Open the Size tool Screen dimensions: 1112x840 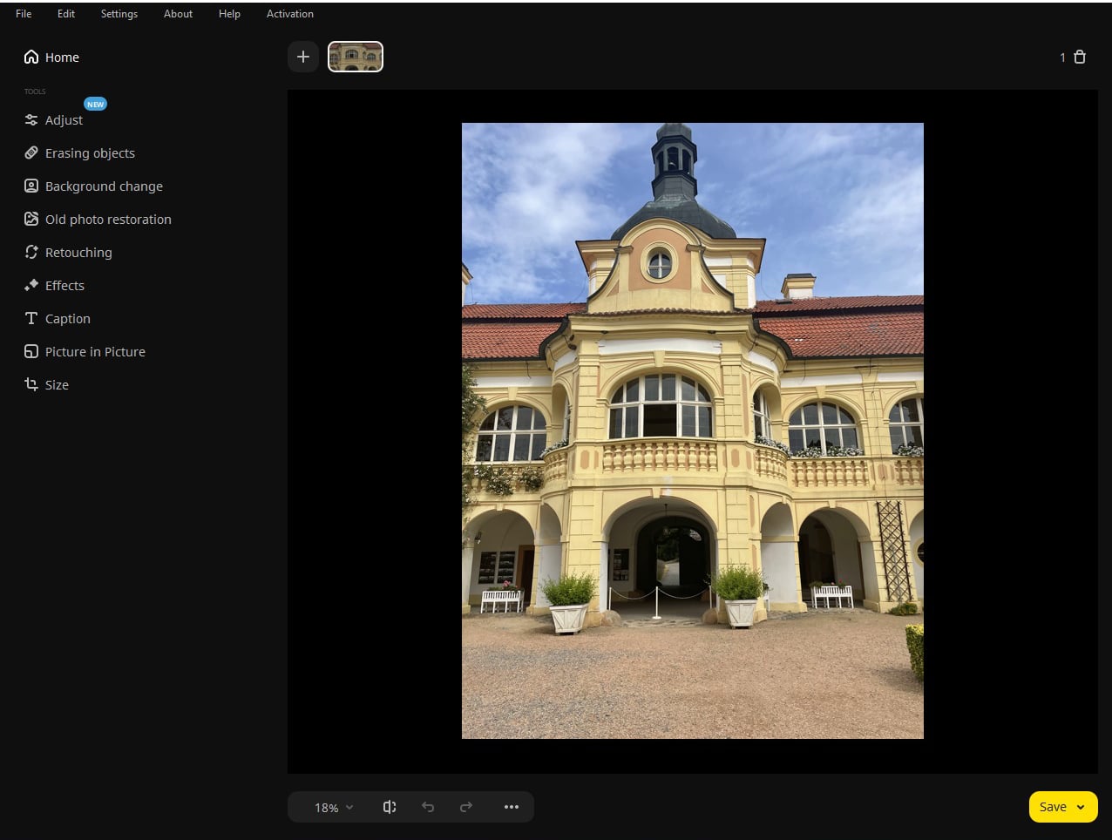pos(57,384)
